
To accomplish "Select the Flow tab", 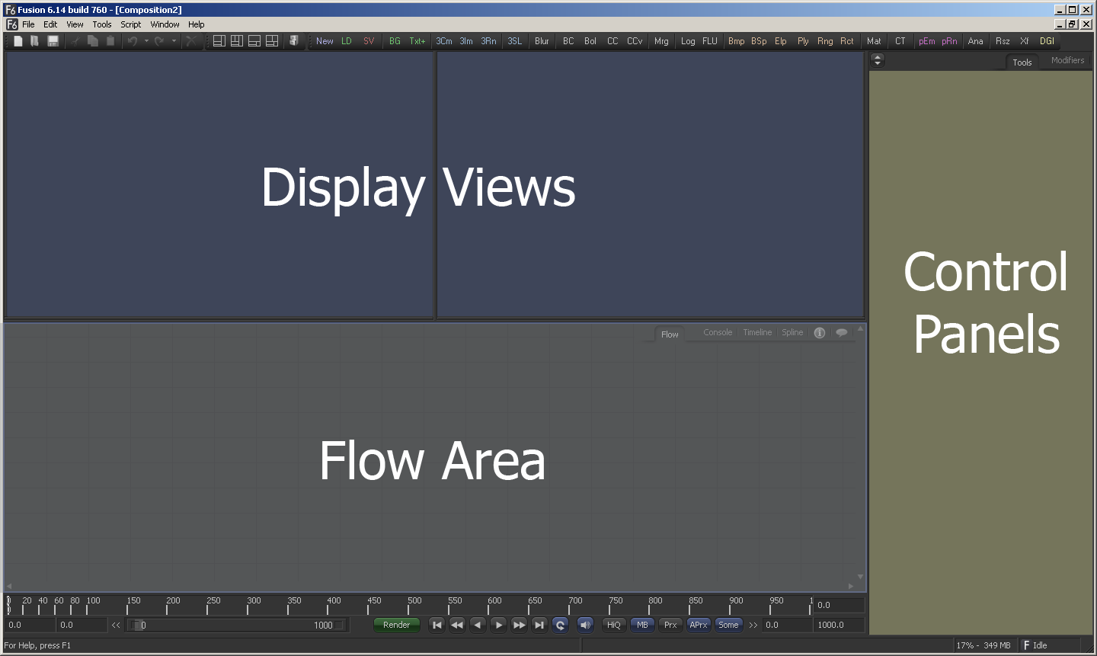I will click(670, 334).
